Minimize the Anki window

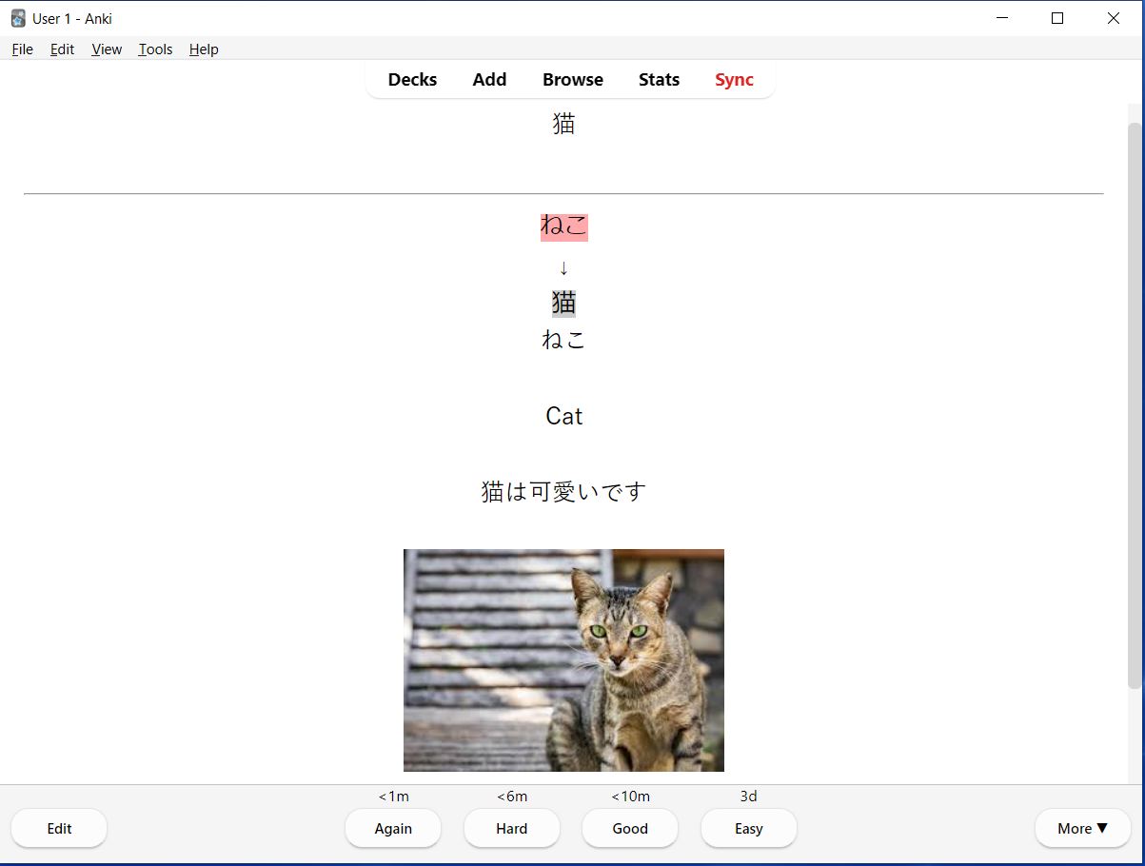(1001, 18)
